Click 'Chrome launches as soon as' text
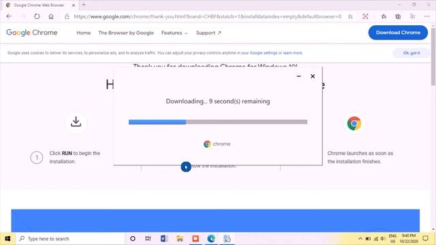Image resolution: width=436 pixels, height=245 pixels. tap(360, 153)
